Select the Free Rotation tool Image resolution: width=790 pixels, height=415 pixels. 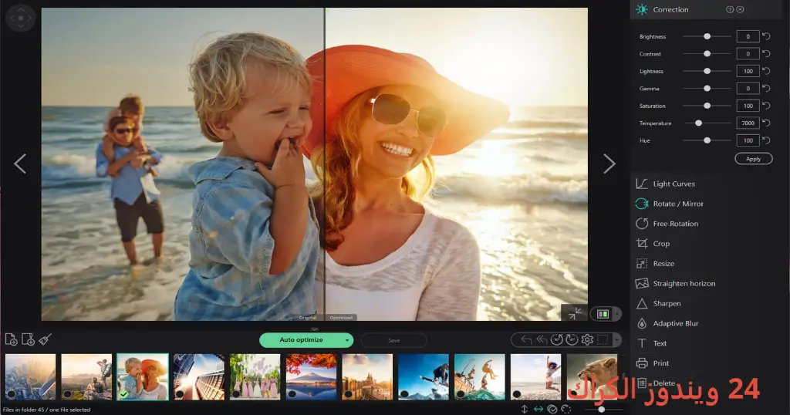(x=667, y=224)
